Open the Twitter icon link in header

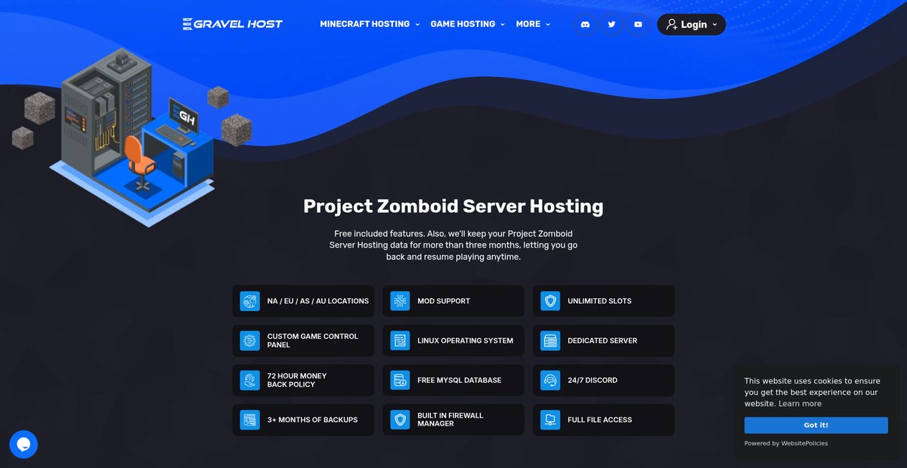611,24
